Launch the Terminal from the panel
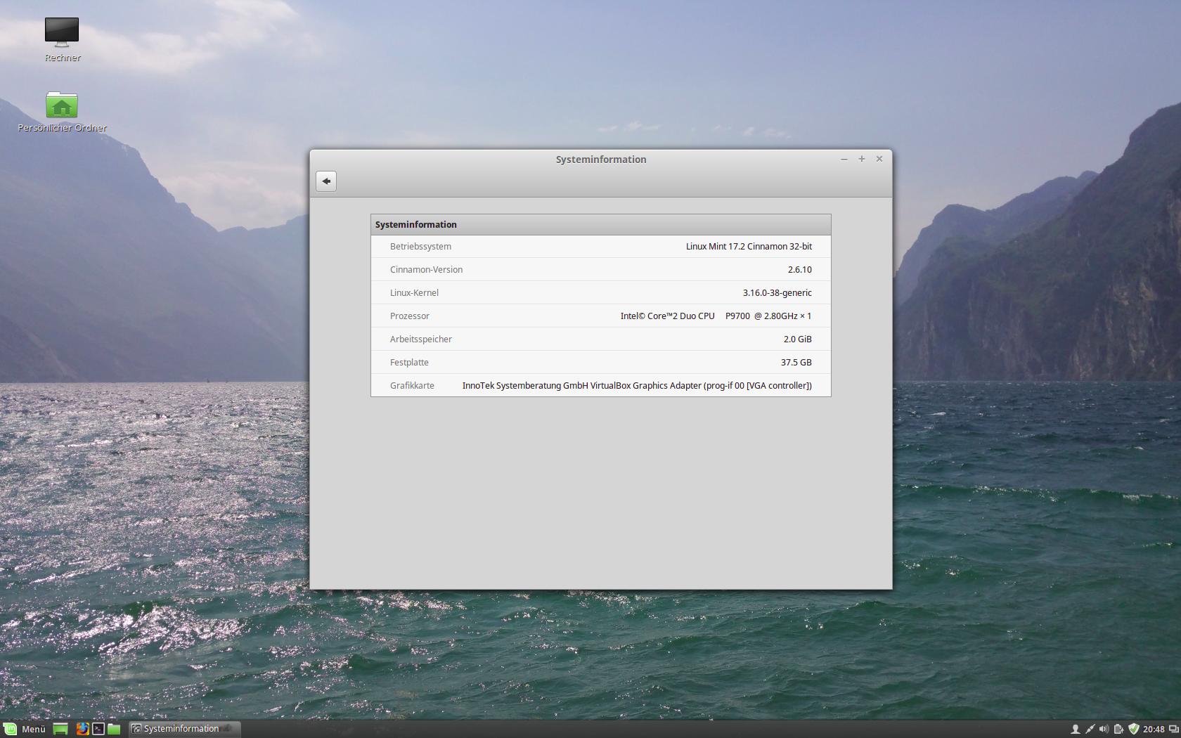The image size is (1181, 738). (98, 729)
